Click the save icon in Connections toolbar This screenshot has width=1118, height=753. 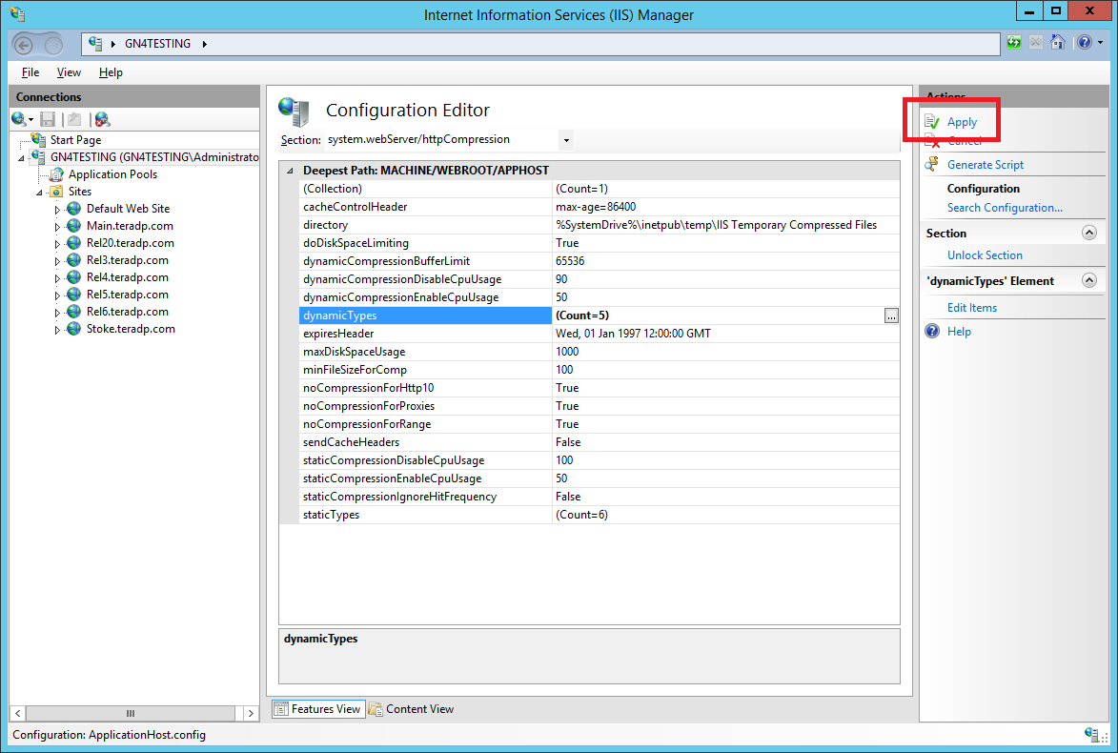pos(48,119)
